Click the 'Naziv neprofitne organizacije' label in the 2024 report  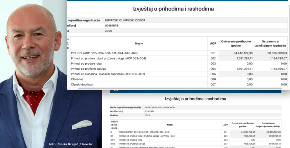[x=125, y=107]
